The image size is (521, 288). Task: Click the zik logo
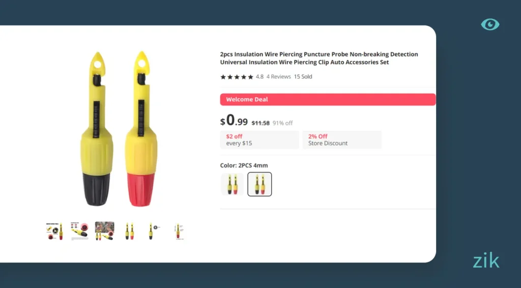486,261
